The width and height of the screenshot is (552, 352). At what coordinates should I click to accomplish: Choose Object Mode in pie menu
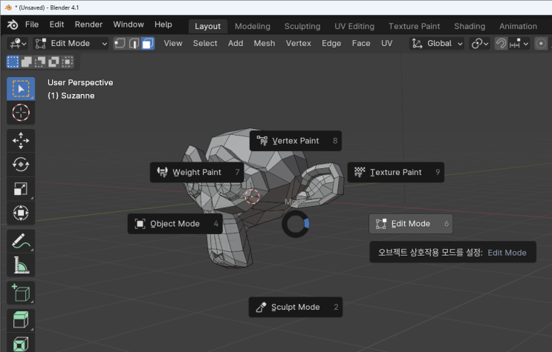(x=175, y=224)
